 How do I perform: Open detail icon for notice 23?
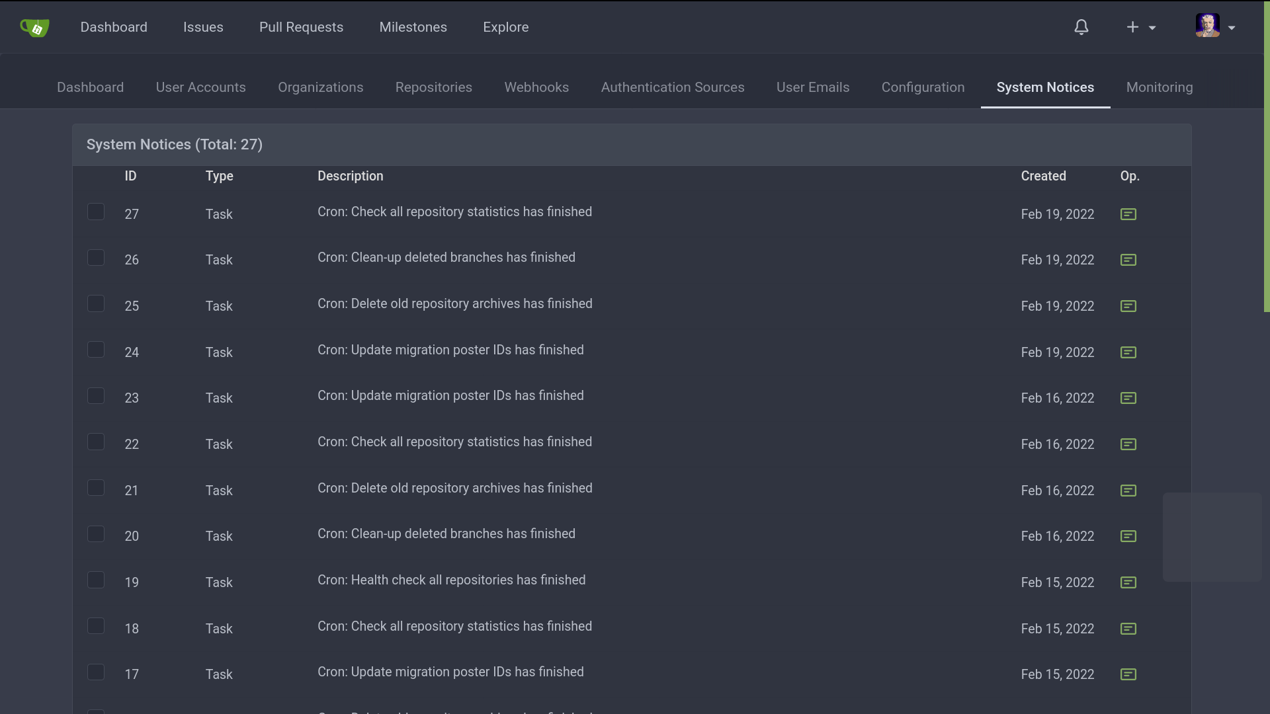[x=1128, y=398]
